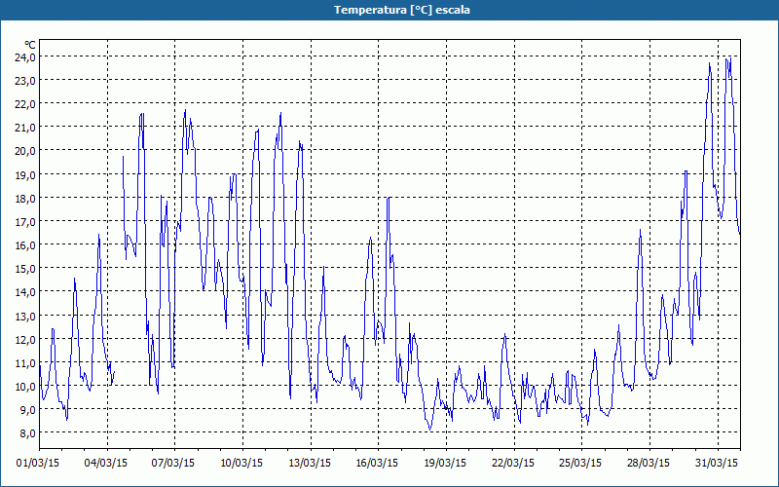Click the 31/03/15 date label
The image size is (779, 487).
[717, 464]
